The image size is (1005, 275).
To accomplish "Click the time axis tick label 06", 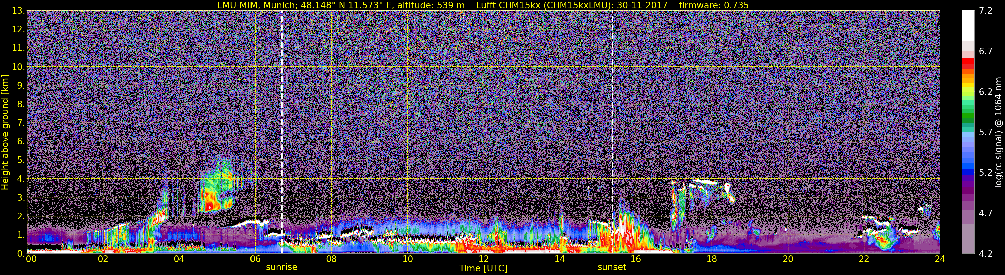I will coord(255,259).
